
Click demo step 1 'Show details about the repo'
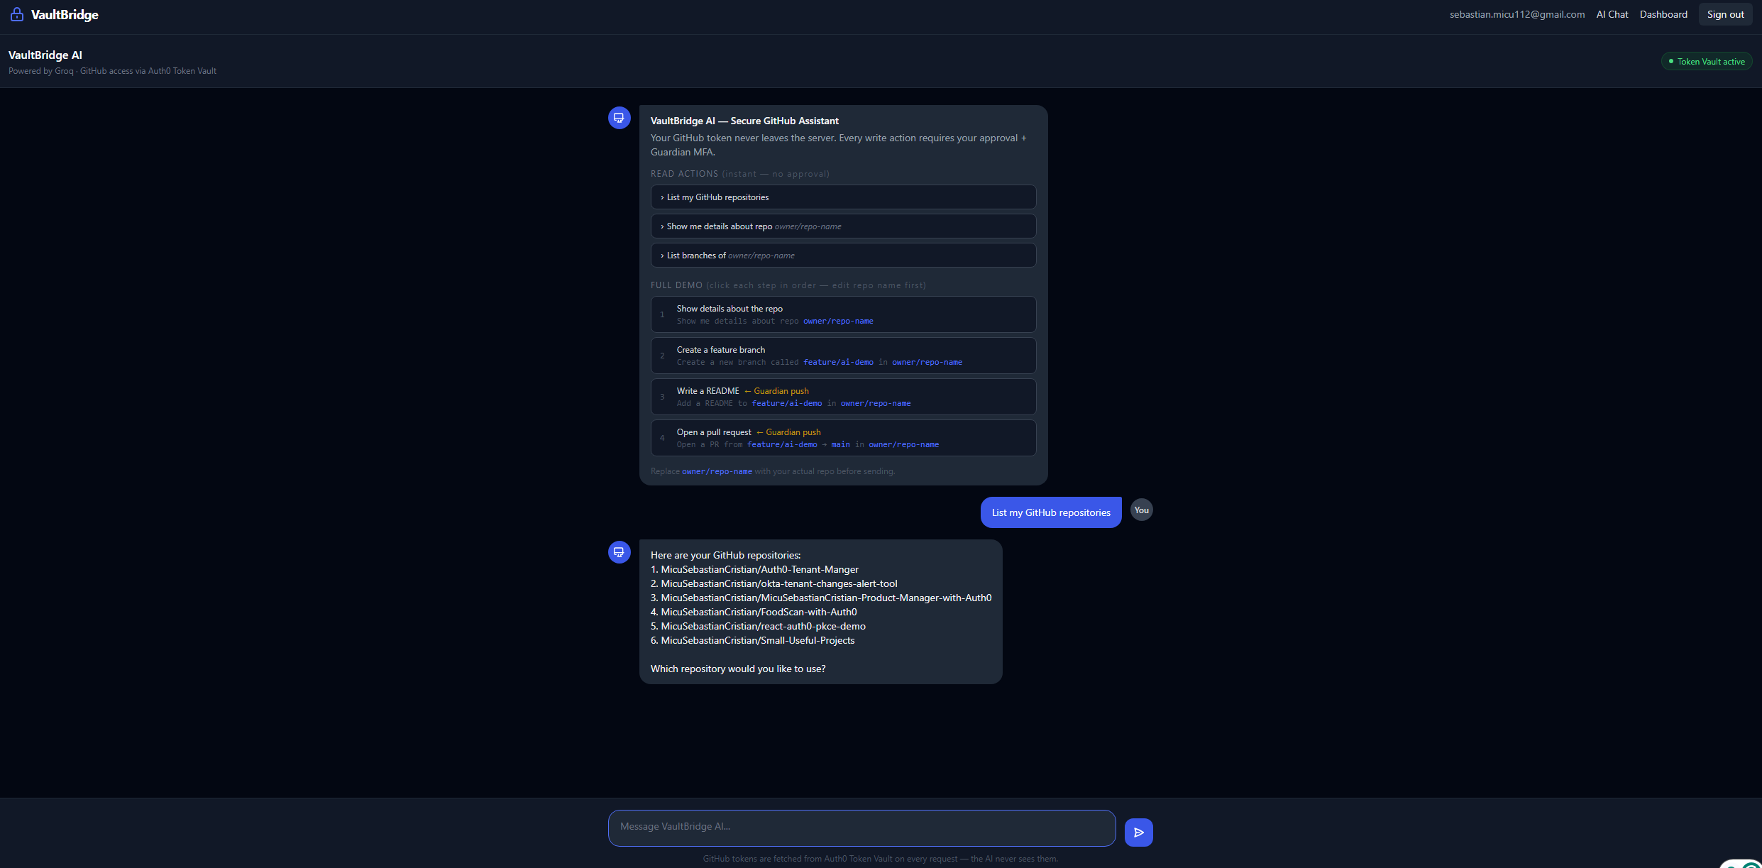(x=842, y=314)
